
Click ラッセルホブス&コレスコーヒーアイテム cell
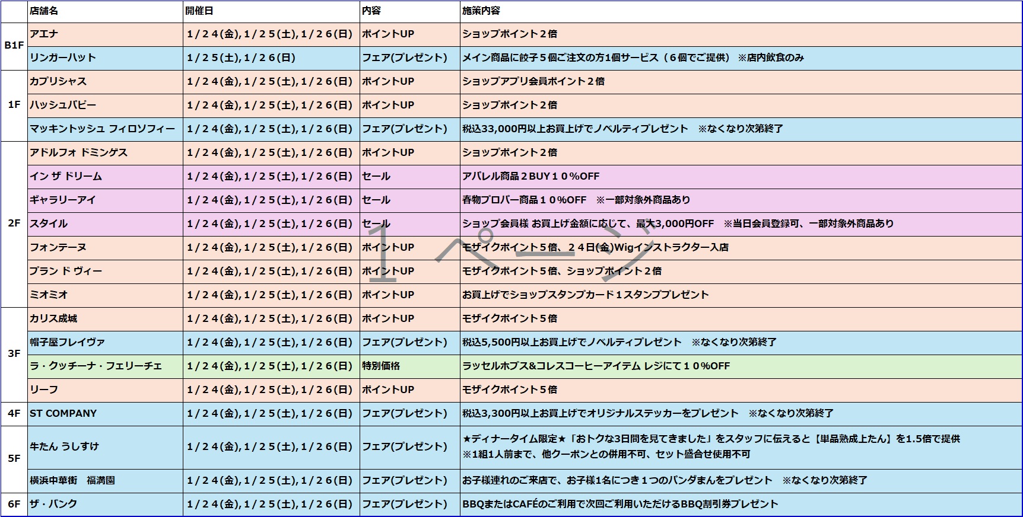coord(741,366)
